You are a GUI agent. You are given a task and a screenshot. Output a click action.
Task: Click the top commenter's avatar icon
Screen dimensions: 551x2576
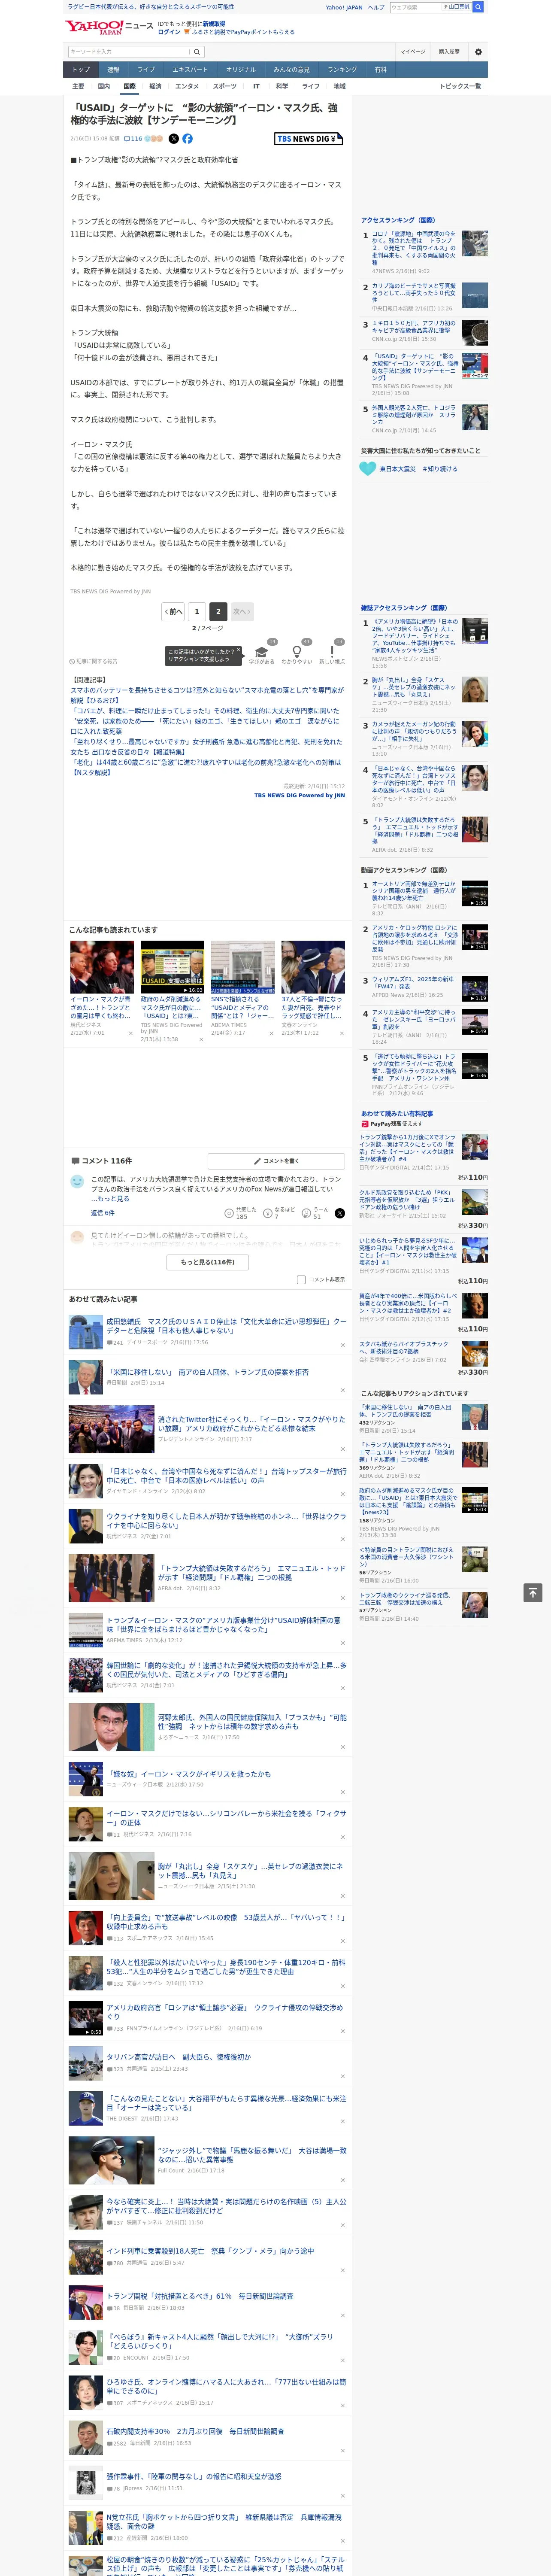pos(77,1181)
